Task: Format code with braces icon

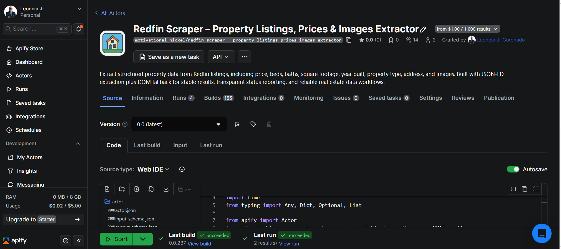Action: (x=513, y=189)
